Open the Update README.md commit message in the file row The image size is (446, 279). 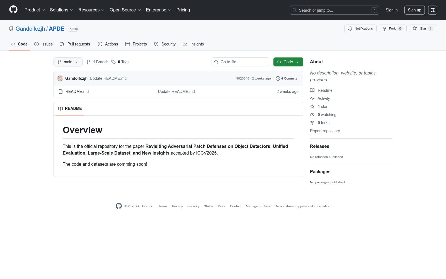pos(176,92)
